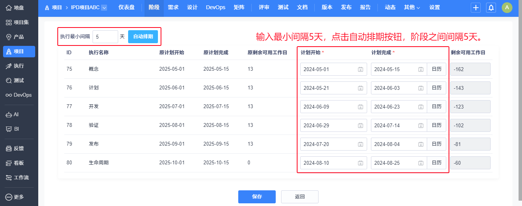This screenshot has height=206, width=522.
Task: Go to the 仪表盘 tab
Action: [x=126, y=7]
